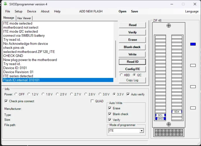Screen dimensions: 201x146
Task: Enable the QUAD checkbox
Action: click(x=92, y=101)
